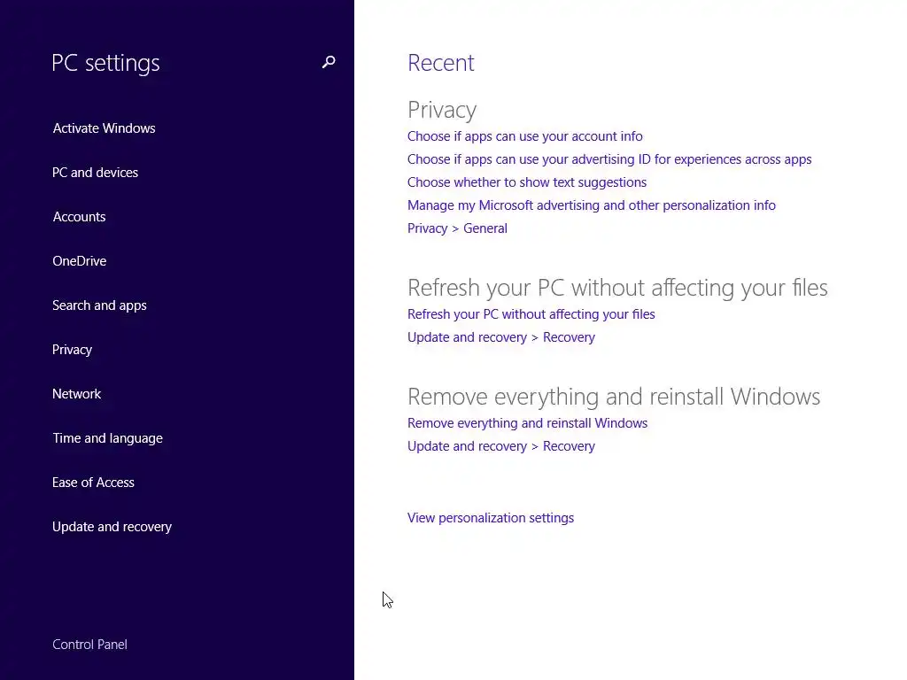Open Control Panel link at bottom

pos(89,645)
